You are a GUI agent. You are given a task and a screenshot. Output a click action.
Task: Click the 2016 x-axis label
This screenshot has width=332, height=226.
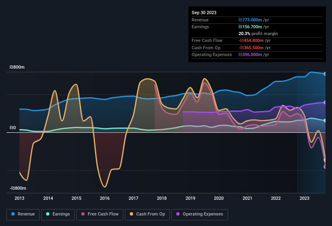(105, 198)
